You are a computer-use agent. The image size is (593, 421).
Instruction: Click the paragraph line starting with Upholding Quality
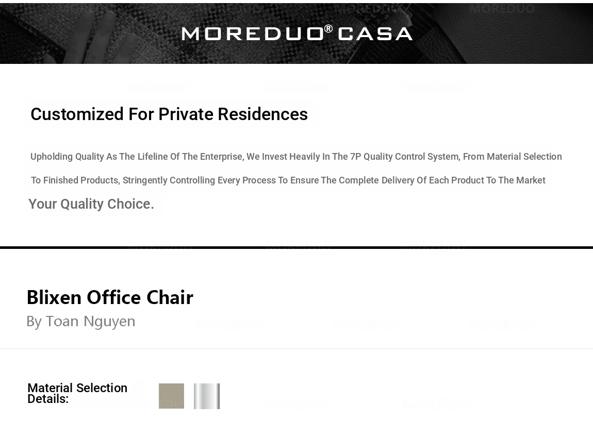pyautogui.click(x=296, y=157)
